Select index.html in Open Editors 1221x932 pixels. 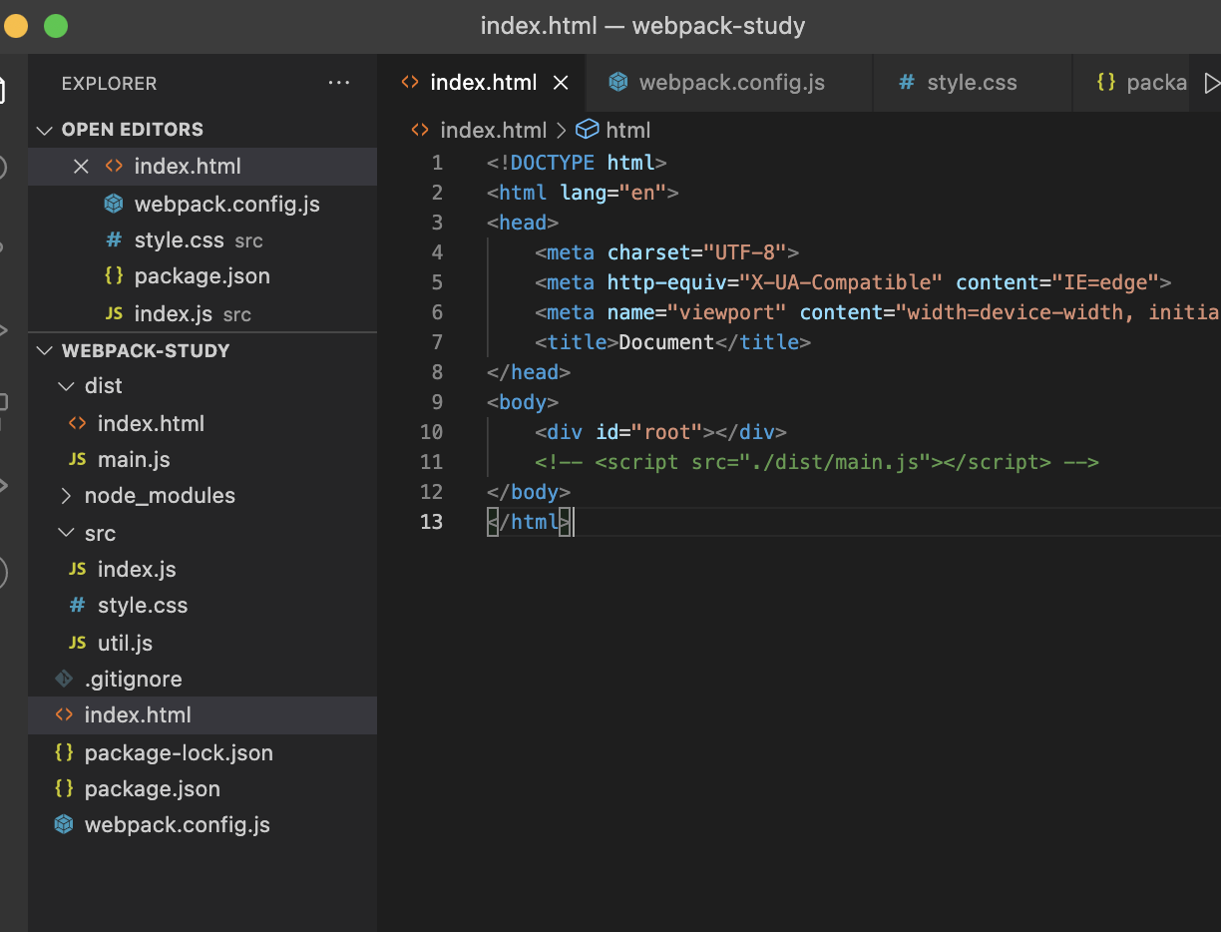(x=203, y=167)
